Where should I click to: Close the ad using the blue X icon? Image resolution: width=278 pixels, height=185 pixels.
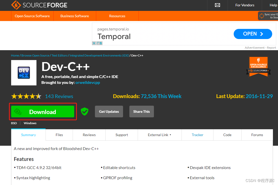coord(94,43)
